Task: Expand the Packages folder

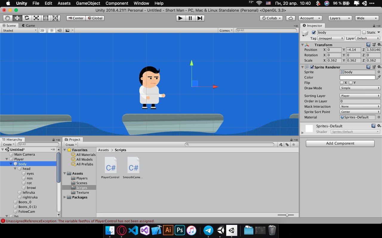Action: (65, 197)
